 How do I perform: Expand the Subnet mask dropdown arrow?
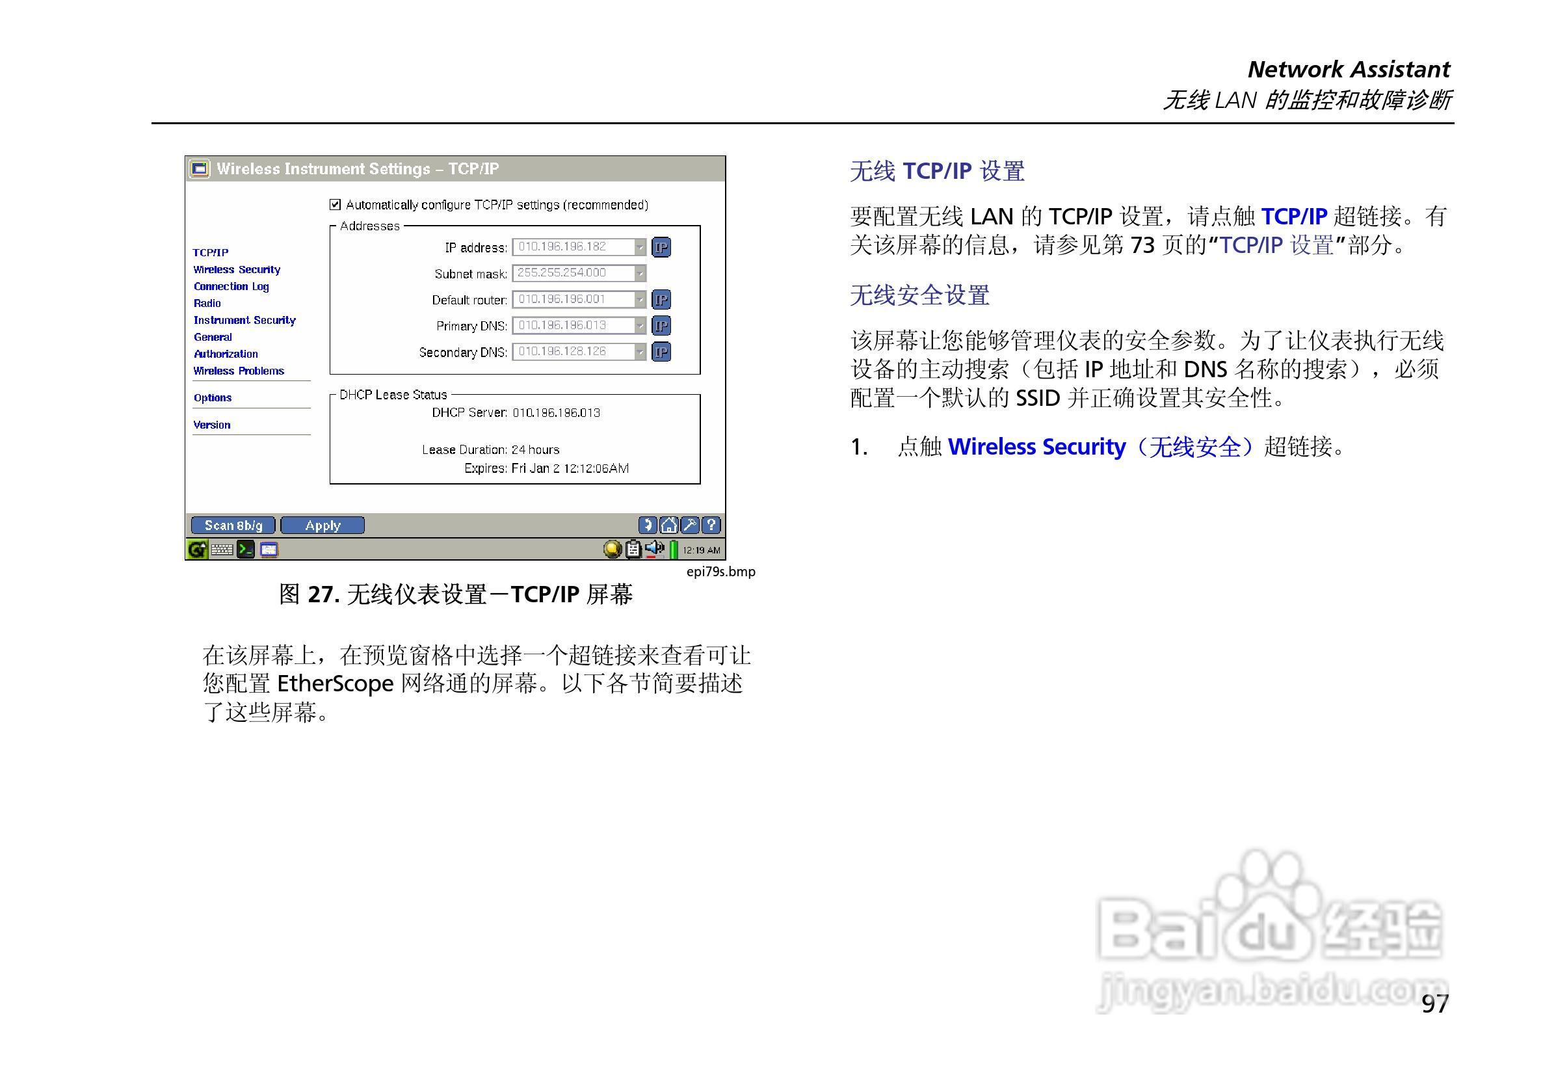[640, 273]
